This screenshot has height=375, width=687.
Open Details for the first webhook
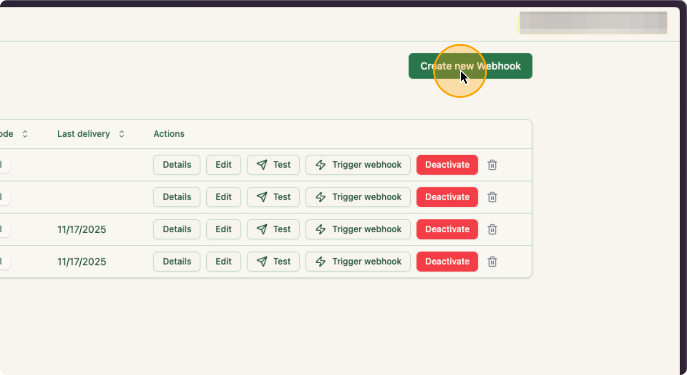click(x=176, y=165)
